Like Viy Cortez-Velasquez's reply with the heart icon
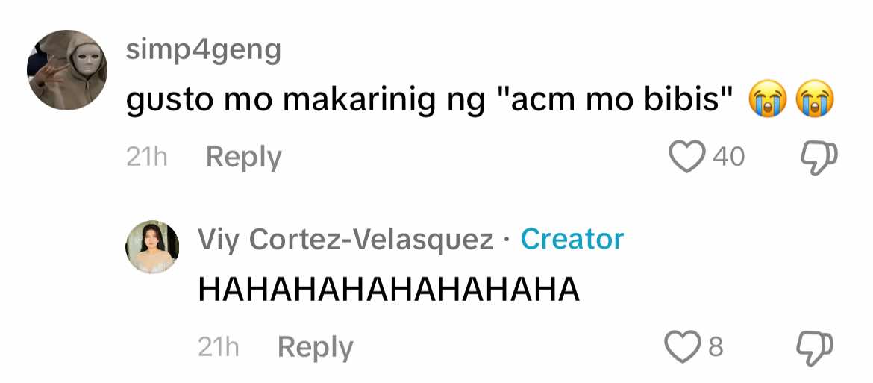 click(x=683, y=346)
